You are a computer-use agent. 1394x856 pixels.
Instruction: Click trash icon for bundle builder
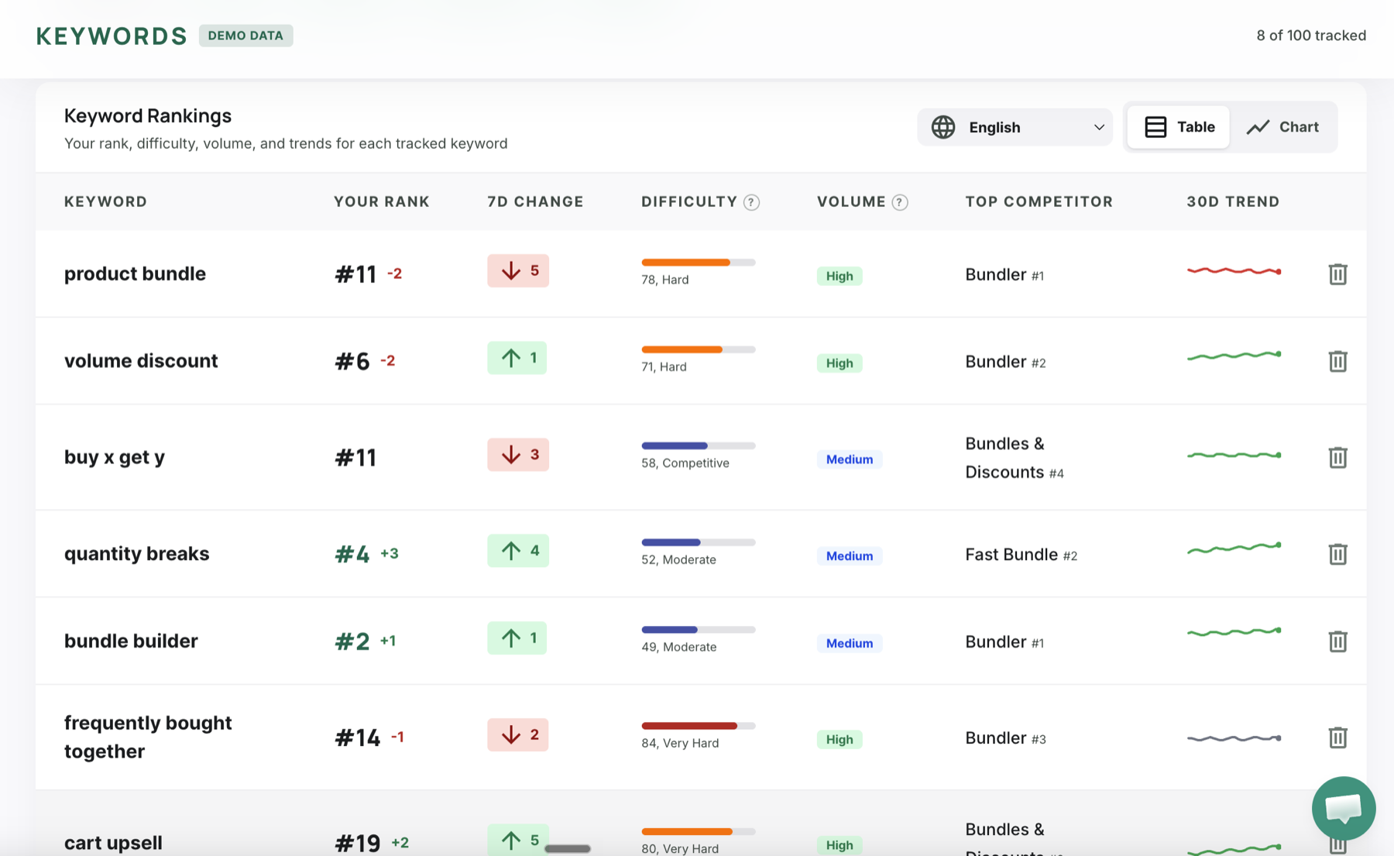point(1337,641)
